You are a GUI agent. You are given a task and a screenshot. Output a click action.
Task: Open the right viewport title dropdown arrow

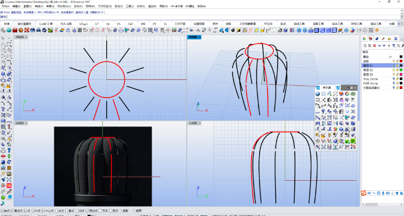[x=200, y=123]
